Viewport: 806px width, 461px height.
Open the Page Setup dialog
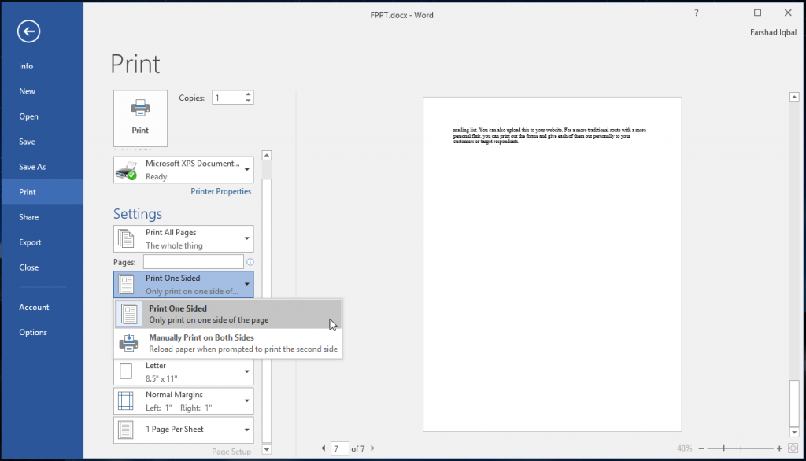tap(234, 452)
